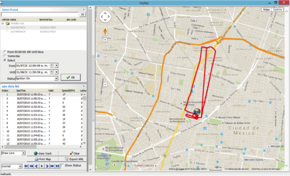Fast forward playback with double-right arrows
Image resolution: width=290 pixels, height=176 pixels.
pos(52,166)
